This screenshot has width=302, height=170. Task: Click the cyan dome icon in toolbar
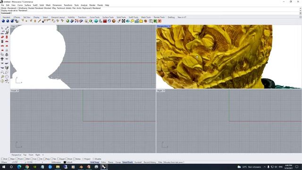pyautogui.click(x=128, y=21)
